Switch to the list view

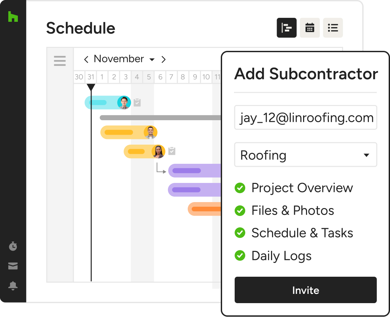(x=333, y=28)
